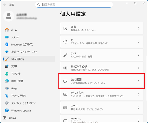The height and width of the screenshot is (123, 148).
Task: Click the Bluetooth icon in the sidebar
Action: [7, 44]
